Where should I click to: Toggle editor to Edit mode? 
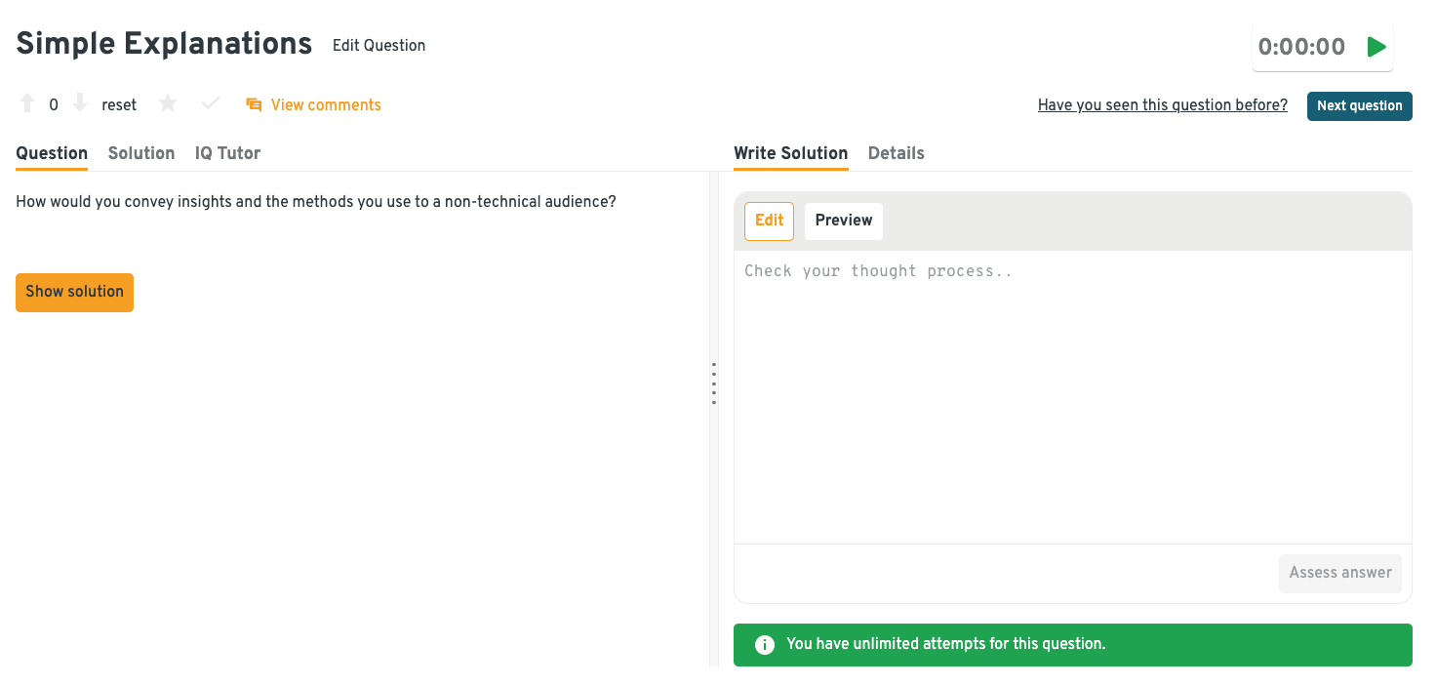click(769, 221)
